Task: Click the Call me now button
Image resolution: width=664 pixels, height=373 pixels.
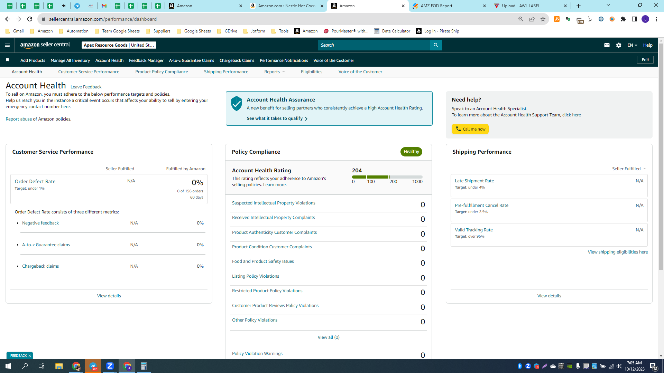Action: click(470, 129)
